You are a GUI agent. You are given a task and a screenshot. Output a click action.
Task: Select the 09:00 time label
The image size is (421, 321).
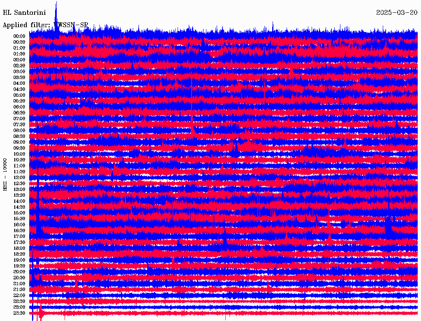pos(19,142)
